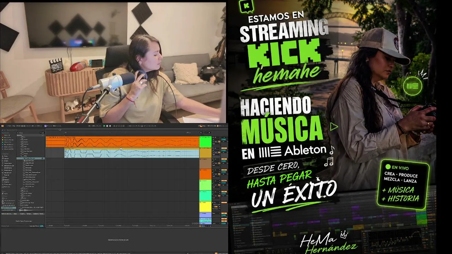Select the purple collection in browser sidebar
This screenshot has width=452, height=254.
click(x=8, y=147)
